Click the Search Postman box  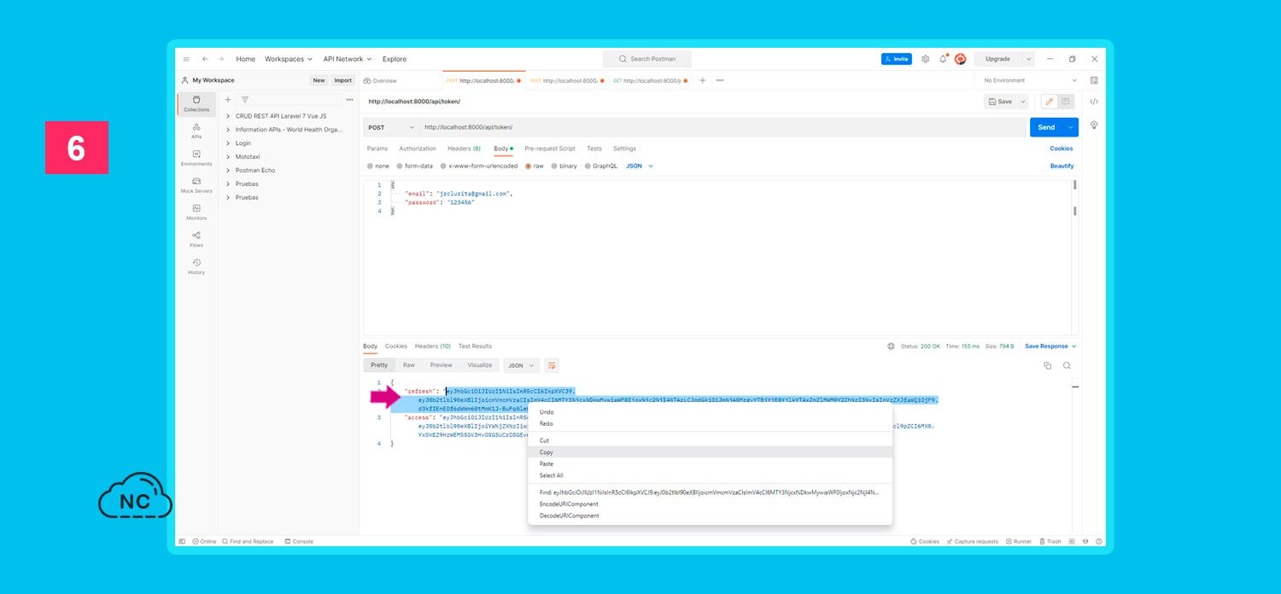coord(647,59)
